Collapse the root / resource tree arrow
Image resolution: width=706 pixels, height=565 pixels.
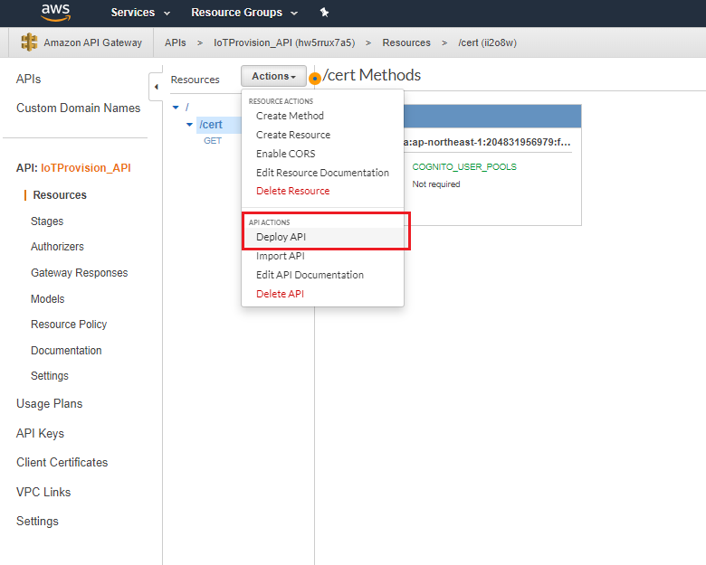(x=176, y=107)
